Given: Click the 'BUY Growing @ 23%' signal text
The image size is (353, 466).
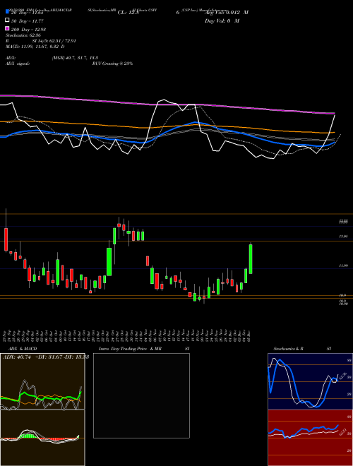Looking at the screenshot, I should [112, 64].
